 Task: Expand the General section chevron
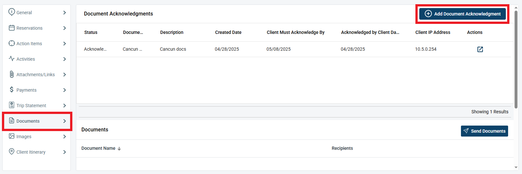[65, 13]
